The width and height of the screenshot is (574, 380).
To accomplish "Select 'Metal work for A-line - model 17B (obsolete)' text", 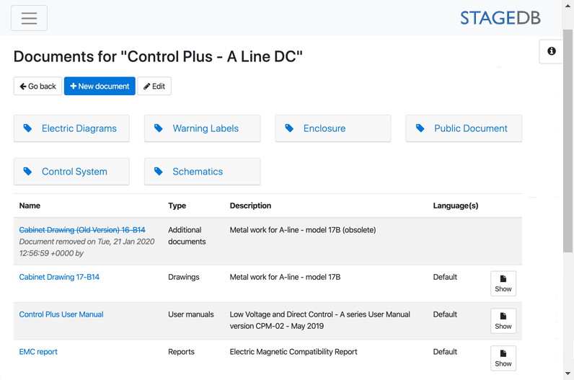I will [x=303, y=230].
